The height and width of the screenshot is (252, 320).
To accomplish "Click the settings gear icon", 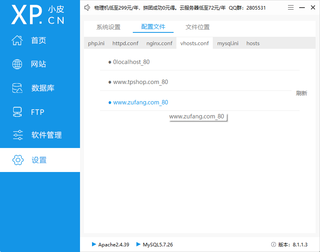I will click(x=18, y=160).
